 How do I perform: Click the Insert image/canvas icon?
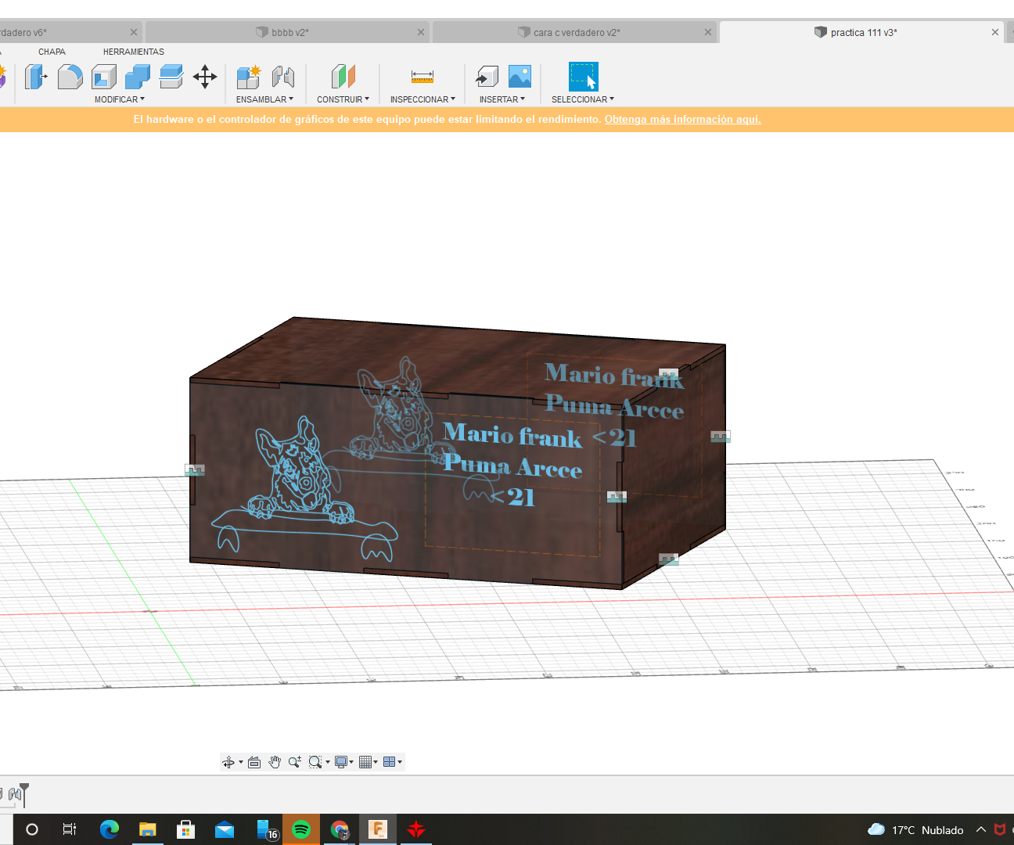tap(520, 77)
